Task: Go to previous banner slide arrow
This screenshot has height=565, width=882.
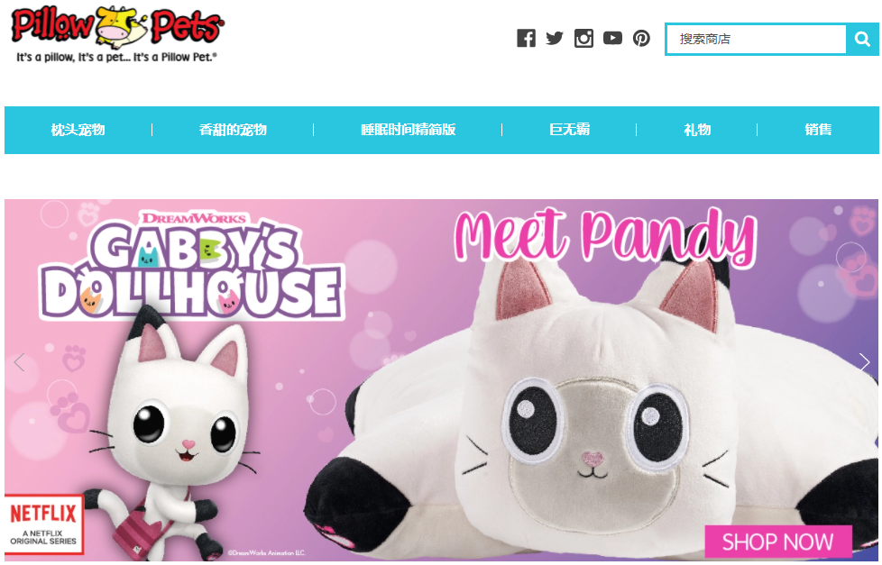Action: click(20, 362)
